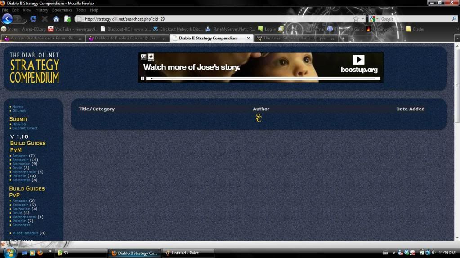Open Index Warez-BB.org bookmark
Screen dimensions: 460x258
coord(23,29)
